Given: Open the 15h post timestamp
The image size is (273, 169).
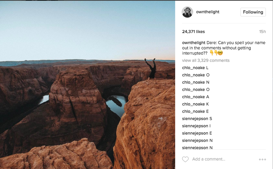Looking at the screenshot, I should tap(262, 32).
